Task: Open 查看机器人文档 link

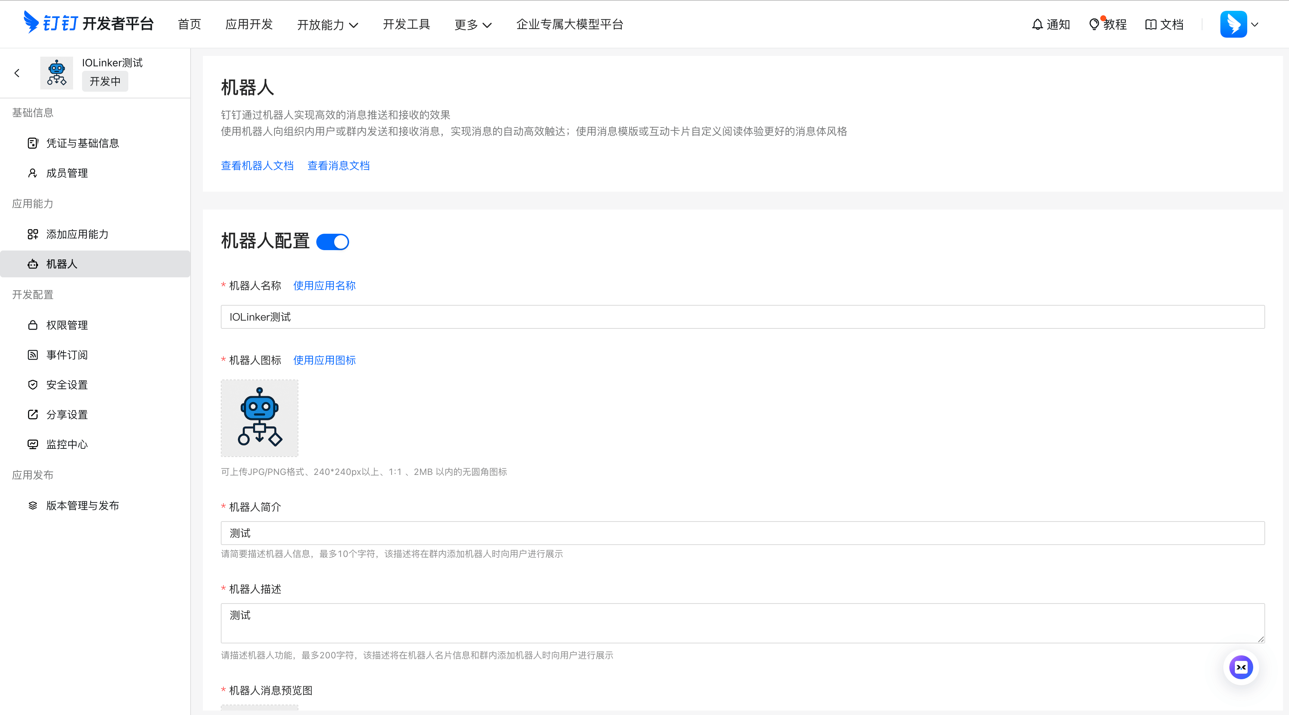Action: (257, 166)
